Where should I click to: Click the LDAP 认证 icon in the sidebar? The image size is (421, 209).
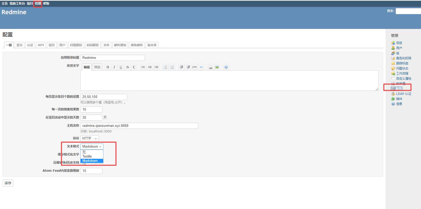393,94
